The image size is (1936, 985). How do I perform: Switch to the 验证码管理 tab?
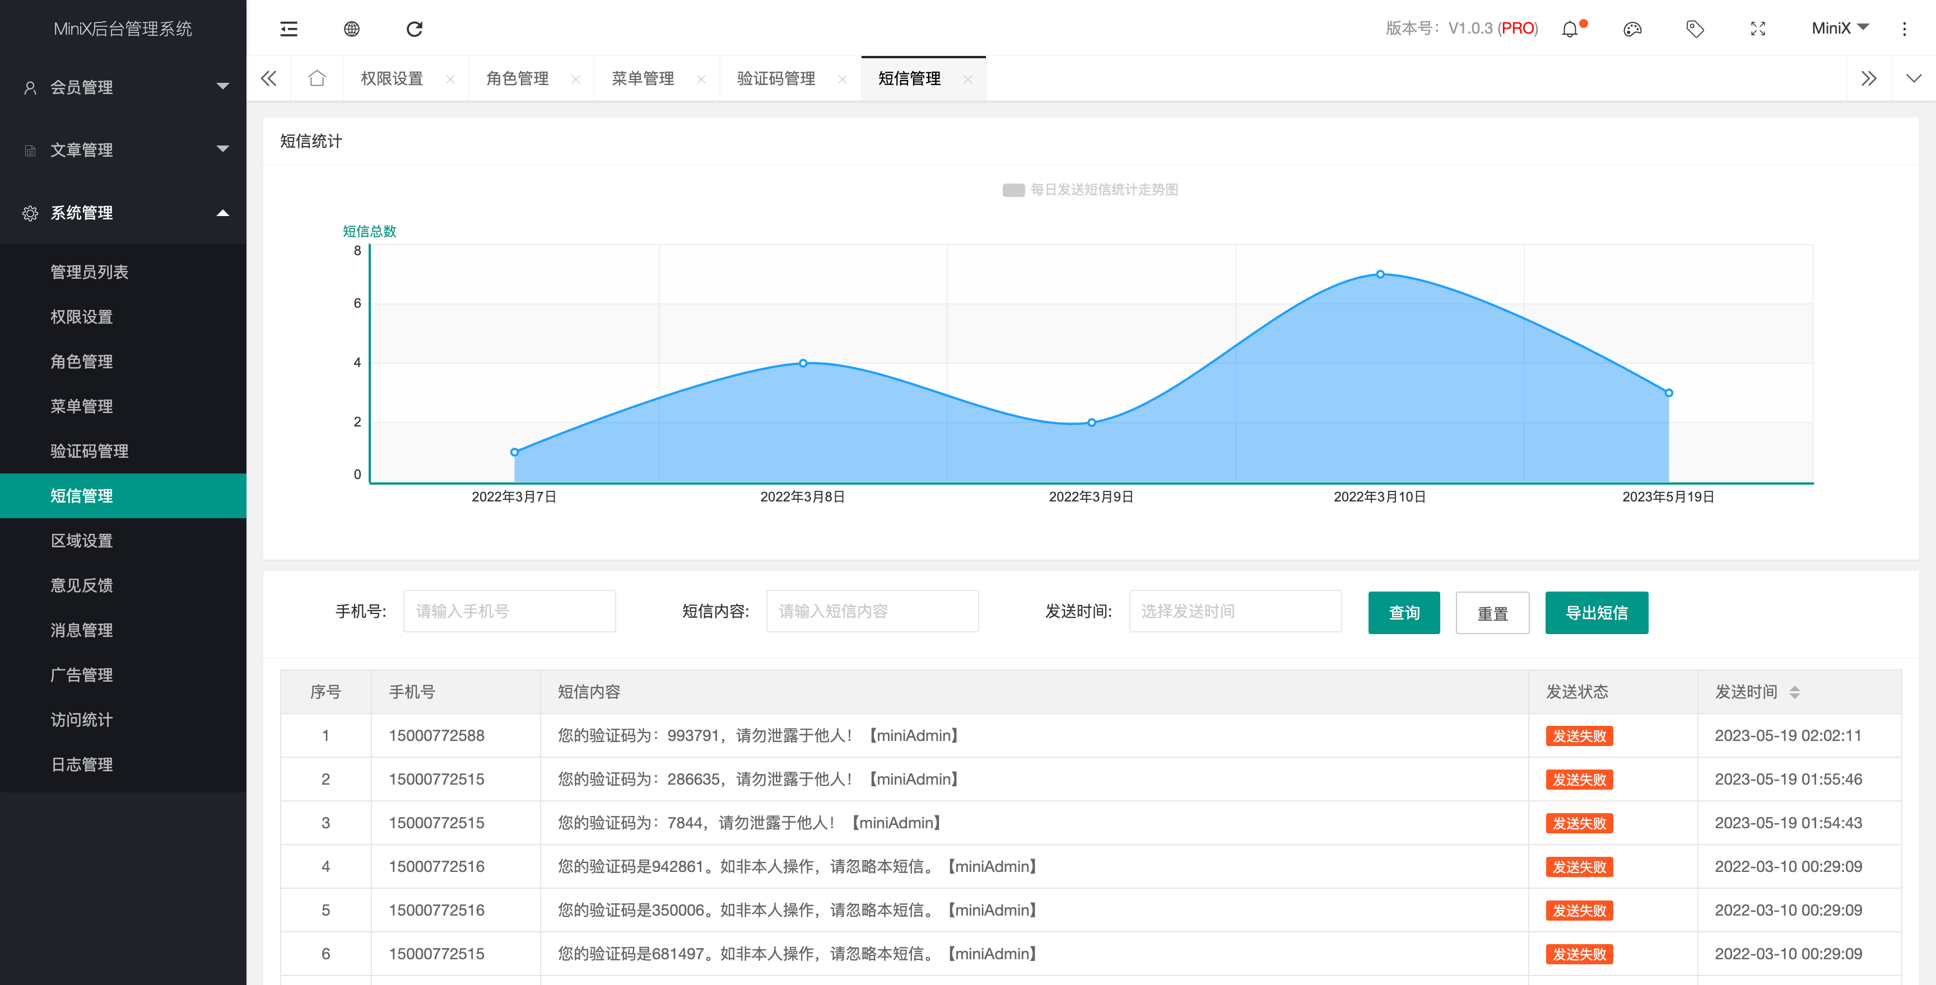click(x=776, y=79)
